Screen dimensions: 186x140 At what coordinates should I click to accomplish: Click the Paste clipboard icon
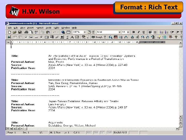(48, 32)
